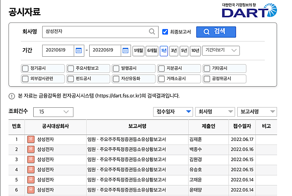292x196 pixels.
Task: Set period to 3년
Action: point(174,51)
